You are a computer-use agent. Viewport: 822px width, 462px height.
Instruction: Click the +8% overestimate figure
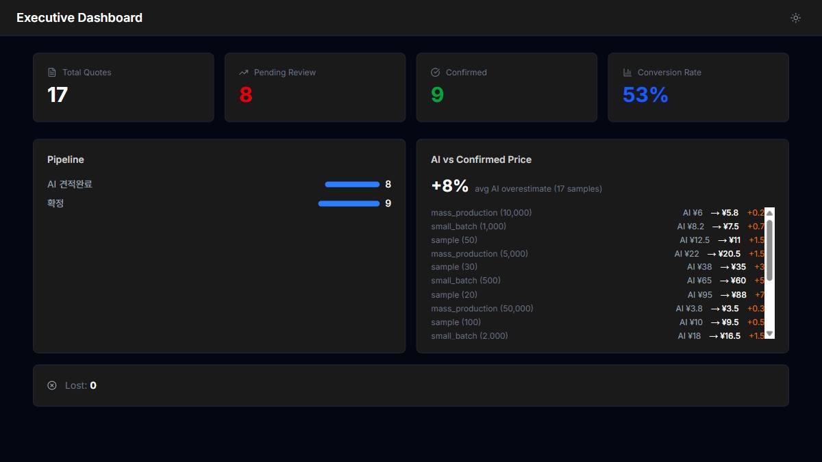click(x=450, y=186)
